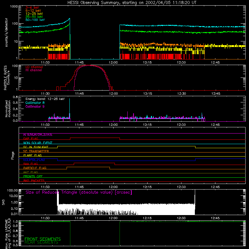Select the REAR SEGMENTS legend label
This screenshot has width=249, height=249.
click(41, 242)
